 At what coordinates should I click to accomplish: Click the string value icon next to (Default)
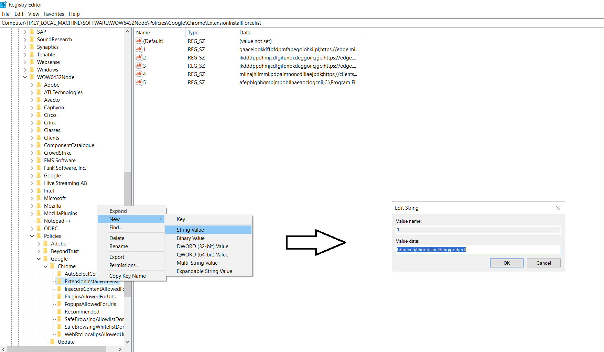point(139,41)
